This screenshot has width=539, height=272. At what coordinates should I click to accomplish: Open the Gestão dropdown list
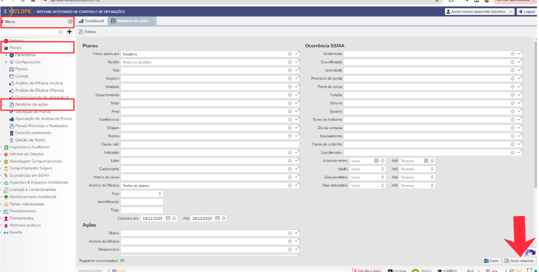(x=297, y=62)
